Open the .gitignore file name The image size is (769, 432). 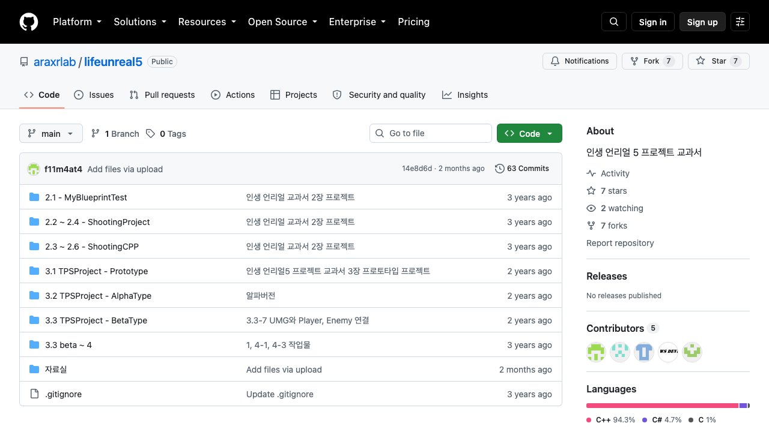64,394
